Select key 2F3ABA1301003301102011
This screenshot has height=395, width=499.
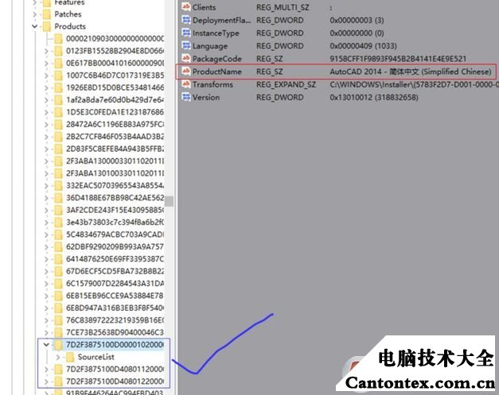[115, 173]
